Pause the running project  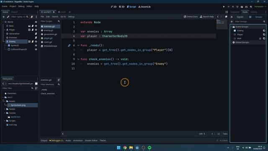coord(228,7)
